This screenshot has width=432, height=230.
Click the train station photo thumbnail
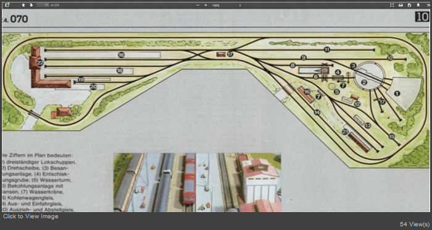click(197, 182)
